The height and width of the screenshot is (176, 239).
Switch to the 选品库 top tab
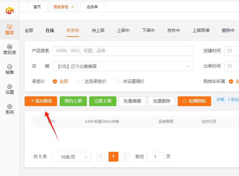click(x=93, y=7)
